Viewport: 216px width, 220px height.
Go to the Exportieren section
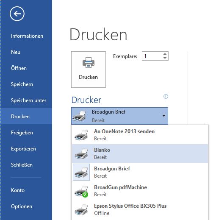[x=23, y=149]
